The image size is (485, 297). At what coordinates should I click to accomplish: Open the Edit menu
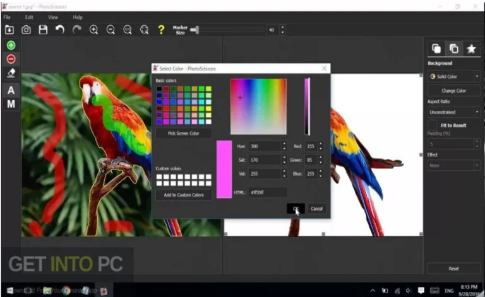coord(29,17)
